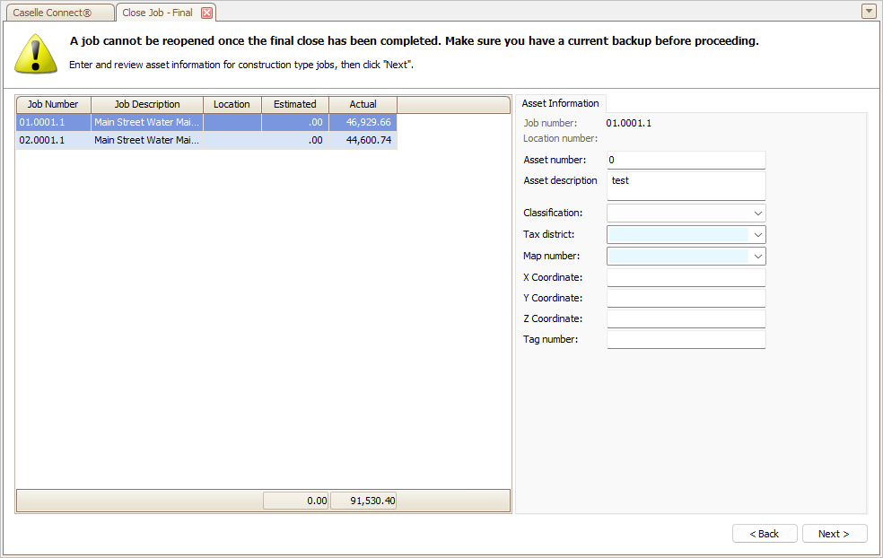
Task: Go back with the Back button
Action: coord(765,534)
